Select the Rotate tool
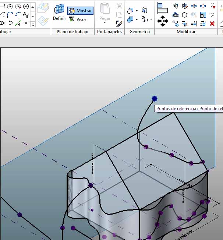Screen dimensions: 223x240 coord(184,15)
